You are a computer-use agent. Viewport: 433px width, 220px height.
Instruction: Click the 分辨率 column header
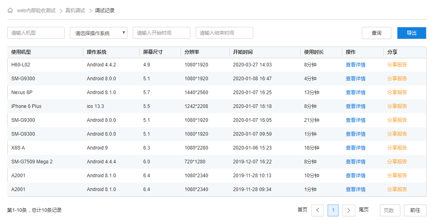(x=192, y=52)
